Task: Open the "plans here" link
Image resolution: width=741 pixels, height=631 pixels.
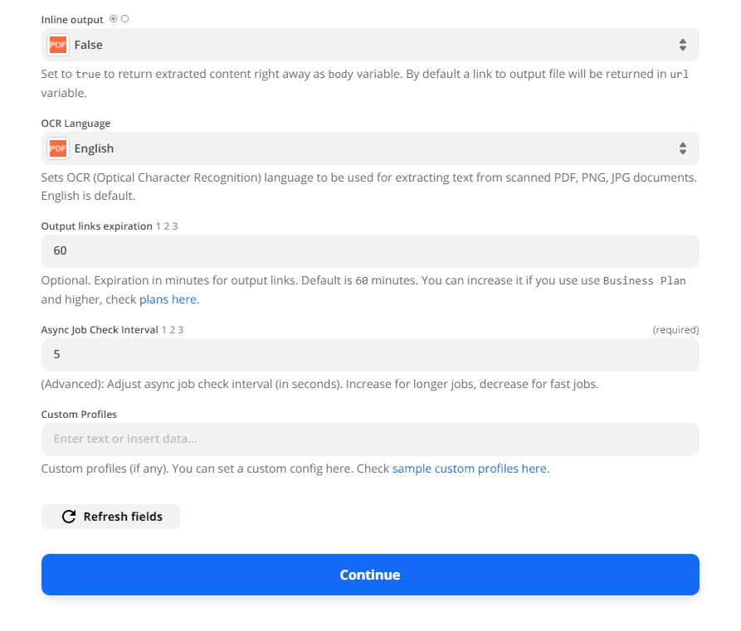Action: (168, 299)
